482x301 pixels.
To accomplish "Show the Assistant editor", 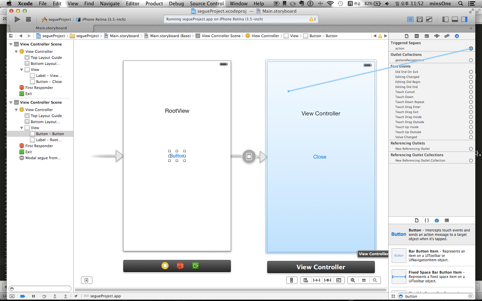I will [420, 19].
